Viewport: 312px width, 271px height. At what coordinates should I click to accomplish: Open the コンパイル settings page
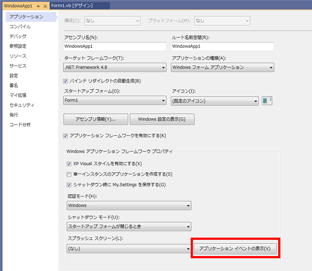tap(20, 27)
